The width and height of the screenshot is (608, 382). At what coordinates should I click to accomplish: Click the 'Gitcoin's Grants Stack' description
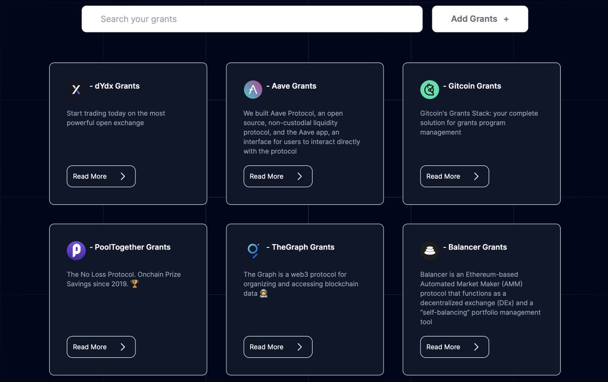pyautogui.click(x=479, y=123)
